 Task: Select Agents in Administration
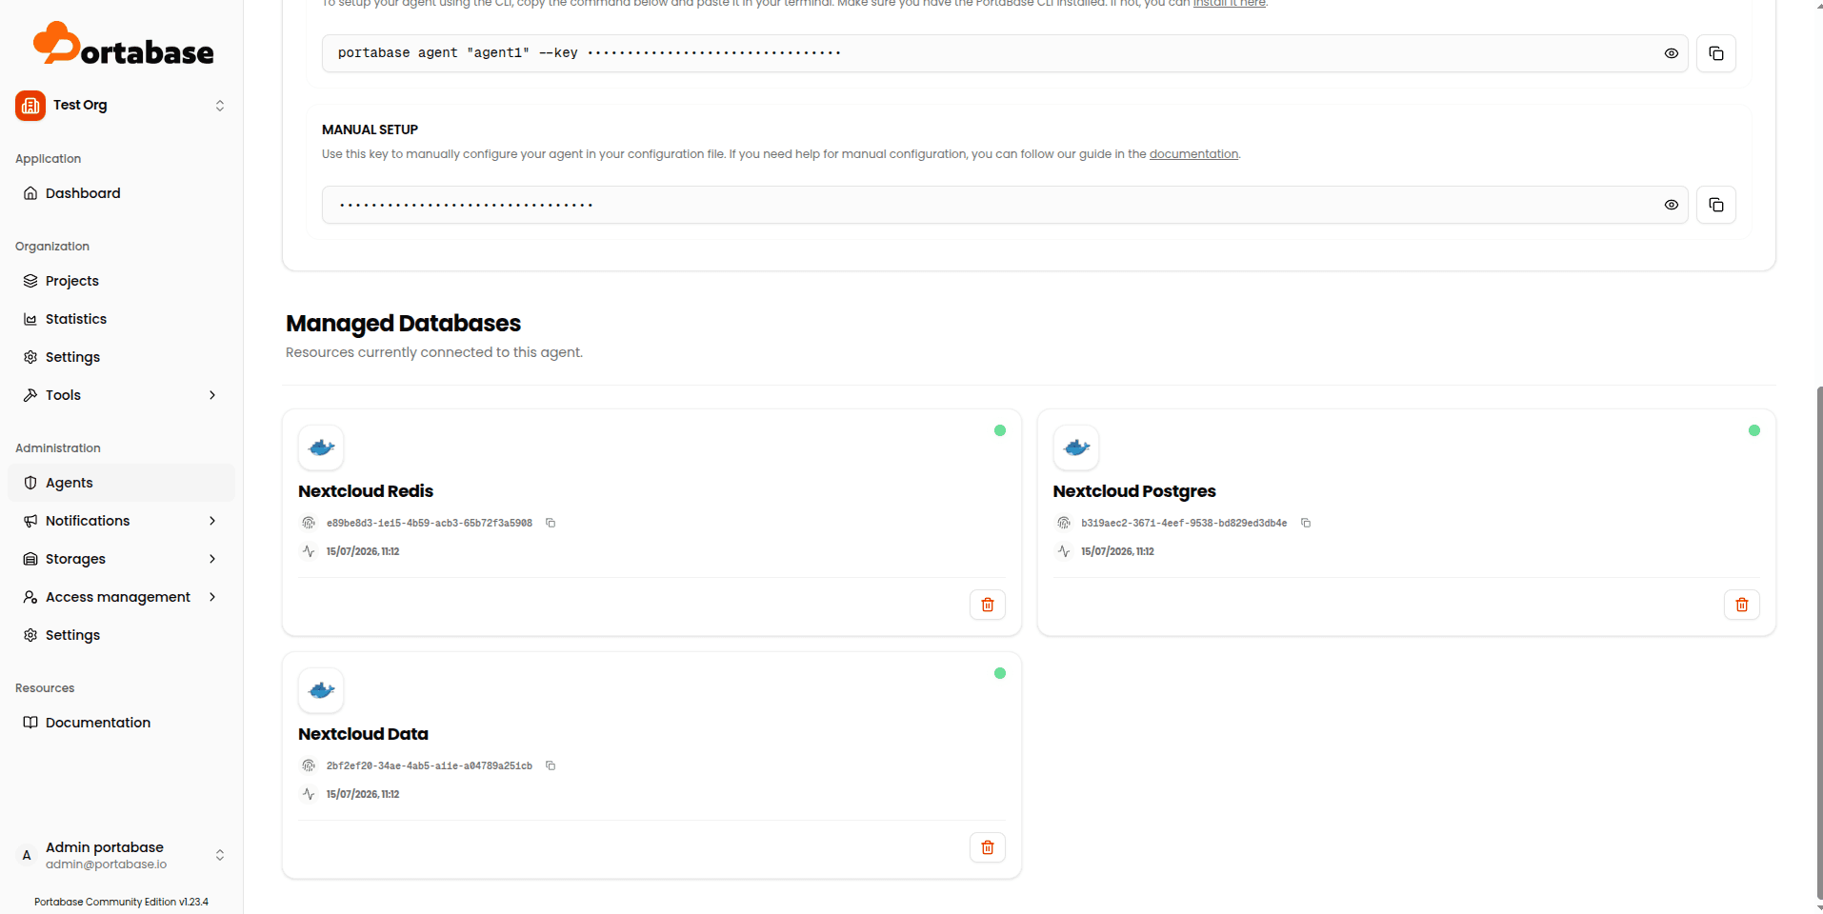pos(121,483)
